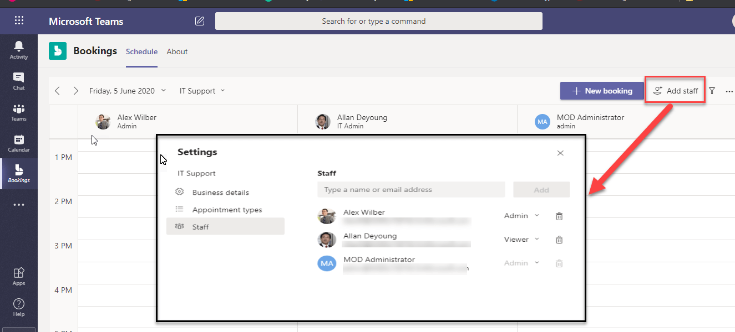Open the Calendar app icon

click(19, 143)
